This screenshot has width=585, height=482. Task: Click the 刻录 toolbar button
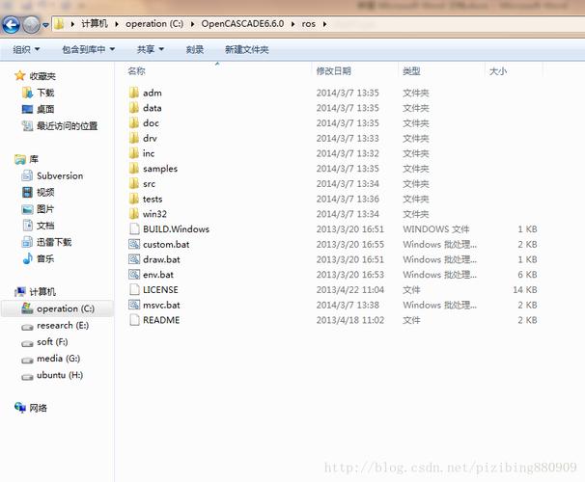coord(195,49)
